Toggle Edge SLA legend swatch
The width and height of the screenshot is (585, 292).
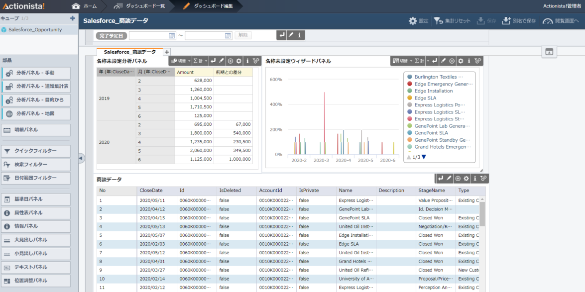click(x=410, y=97)
